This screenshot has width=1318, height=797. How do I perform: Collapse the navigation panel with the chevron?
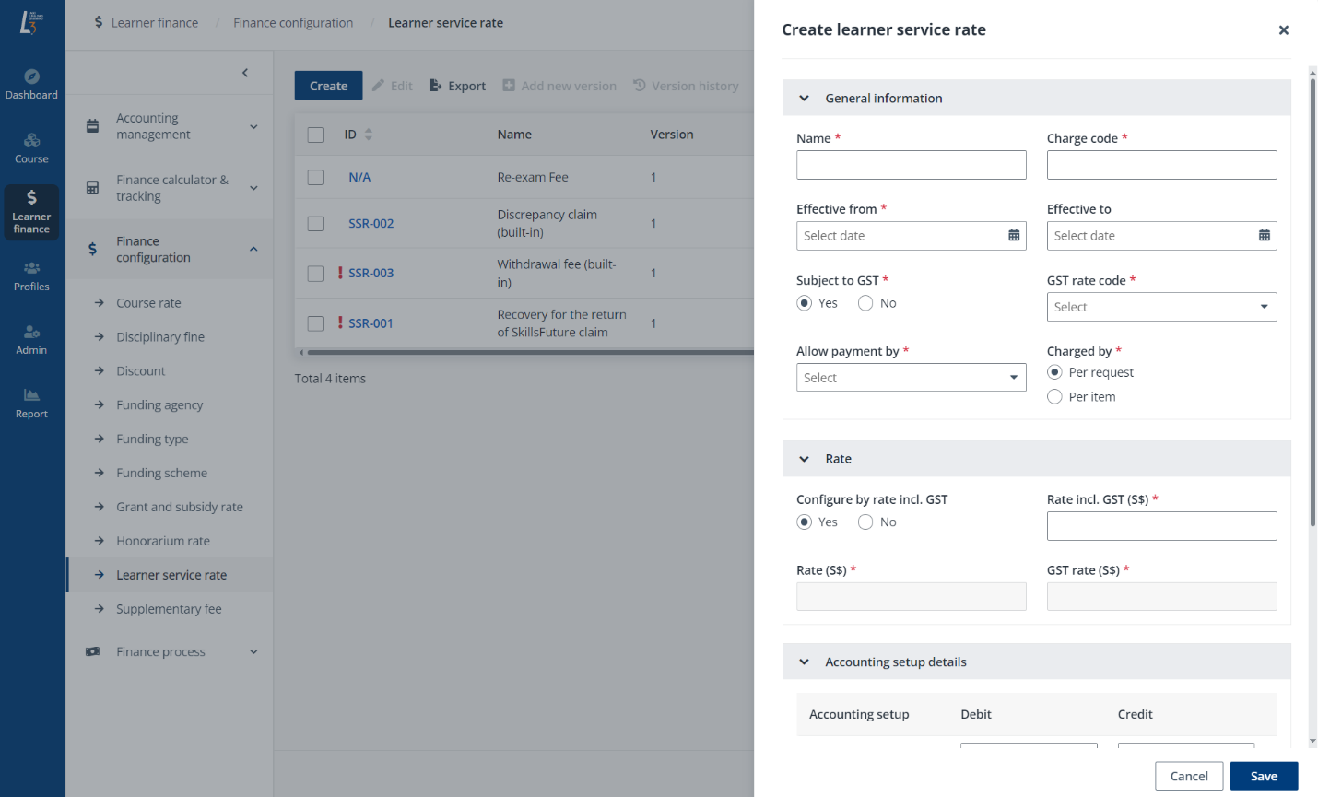point(245,72)
